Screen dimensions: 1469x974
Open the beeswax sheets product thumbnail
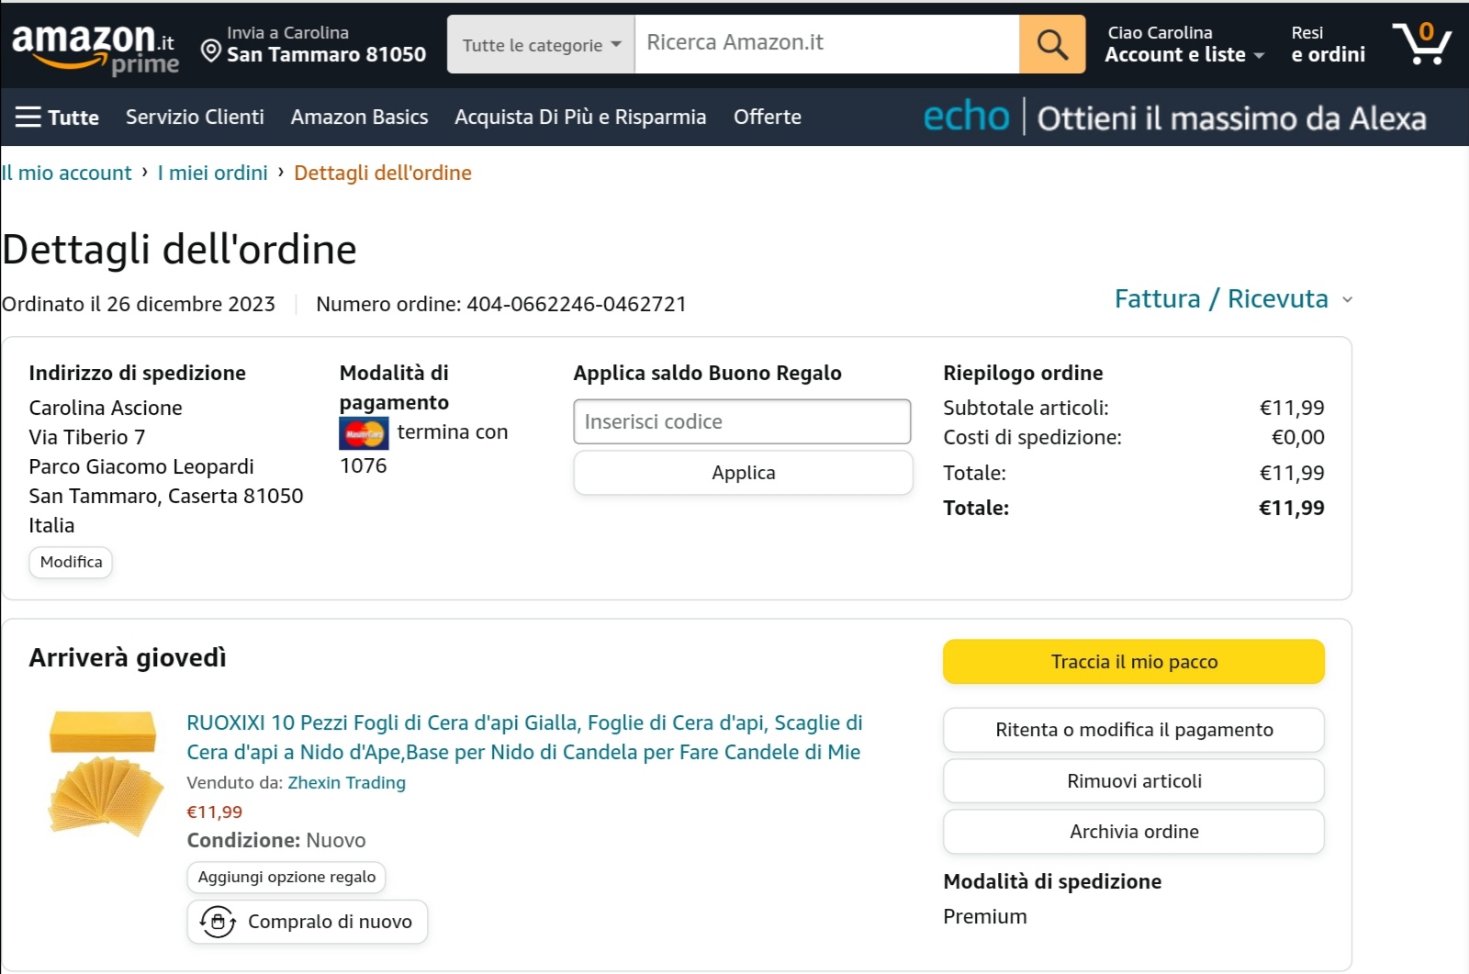[105, 773]
